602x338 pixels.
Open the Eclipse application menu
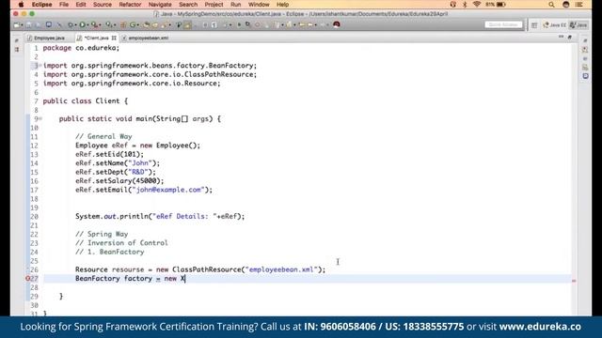tap(41, 5)
